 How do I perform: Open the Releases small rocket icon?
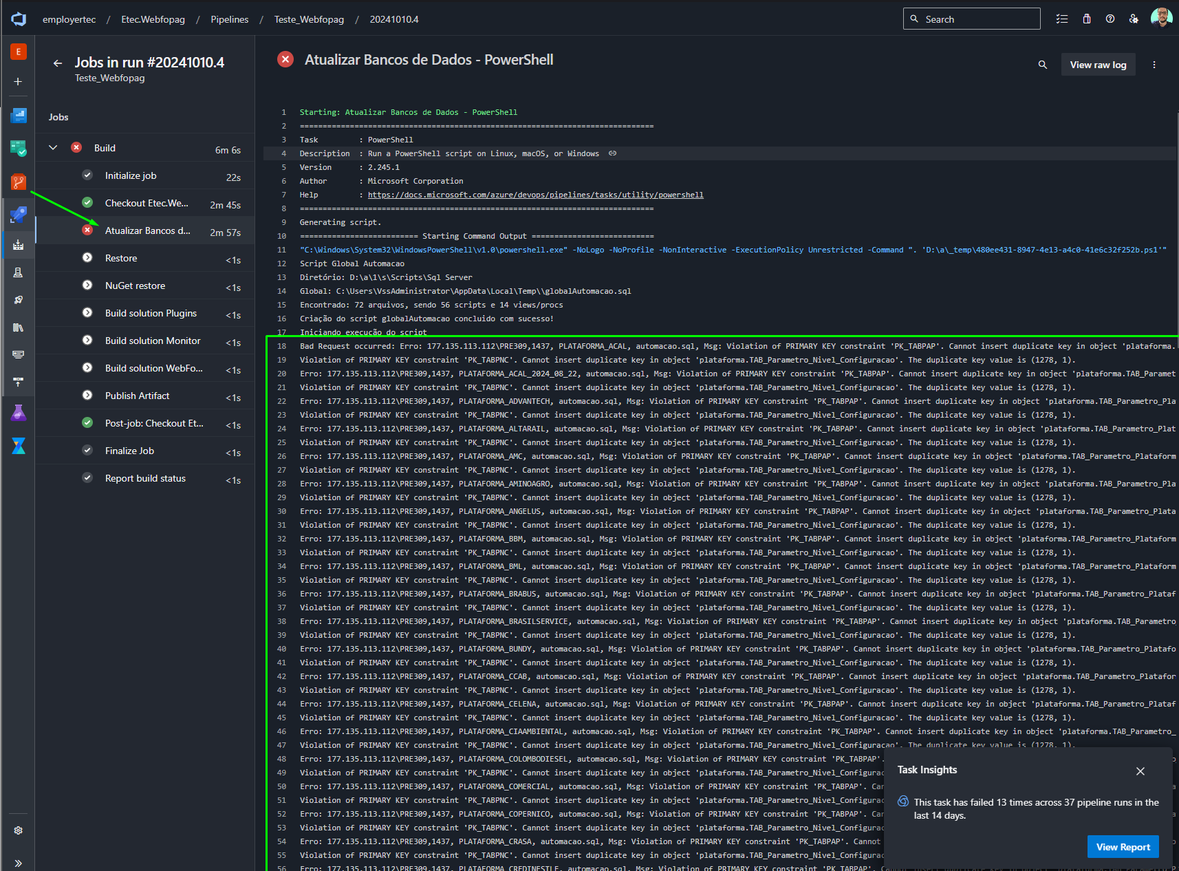[19, 300]
